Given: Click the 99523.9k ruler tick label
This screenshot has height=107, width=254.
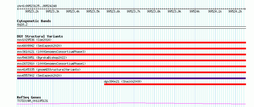Looking at the screenshot, I should (174, 11).
